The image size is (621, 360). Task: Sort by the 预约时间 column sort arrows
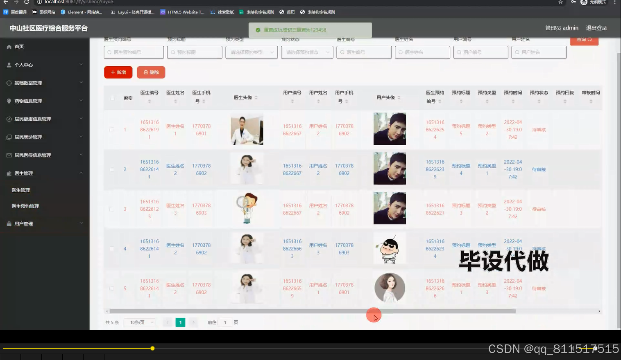point(513,101)
